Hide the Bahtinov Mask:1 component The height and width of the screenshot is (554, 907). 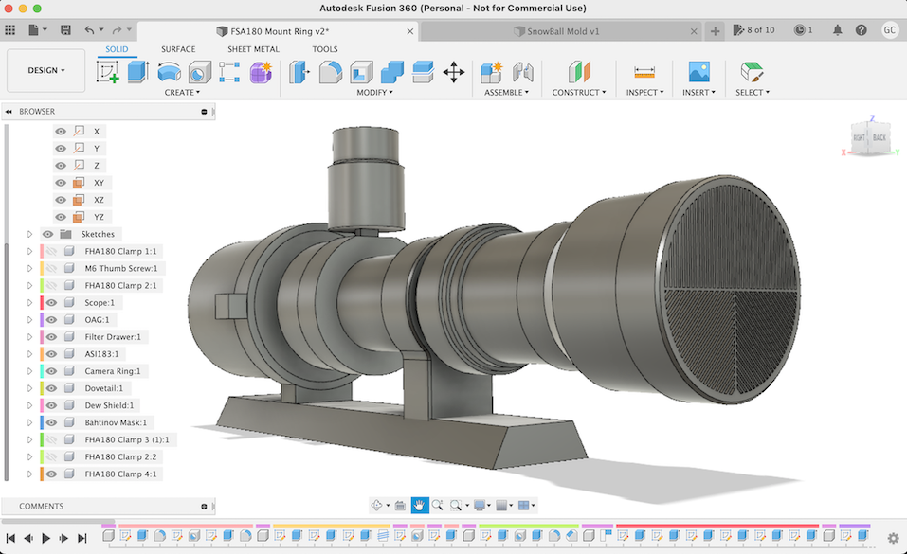51,422
